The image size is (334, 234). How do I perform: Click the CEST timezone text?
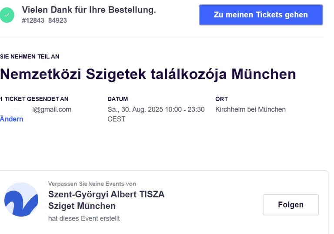tap(116, 119)
